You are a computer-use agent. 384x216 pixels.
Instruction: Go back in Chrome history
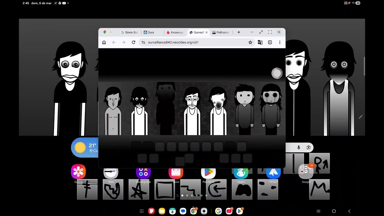coord(114,42)
